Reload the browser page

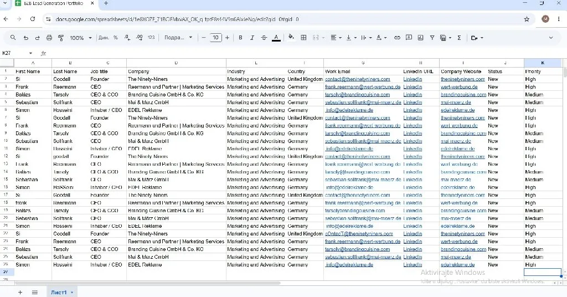[x=33, y=19]
